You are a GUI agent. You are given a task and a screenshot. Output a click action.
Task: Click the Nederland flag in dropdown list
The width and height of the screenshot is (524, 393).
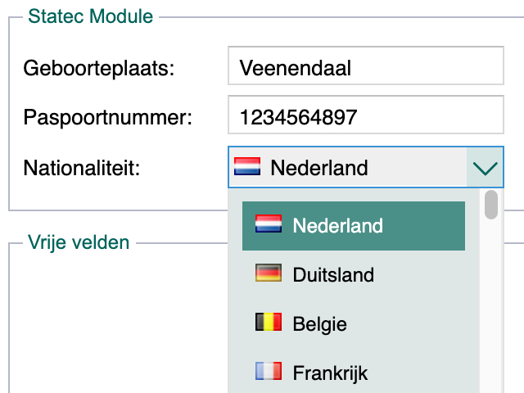click(x=269, y=224)
